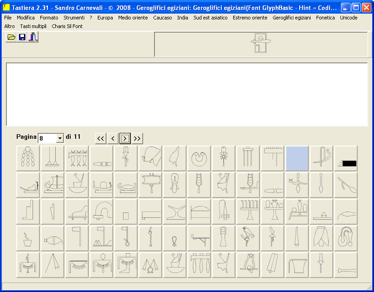The image size is (374, 292).
Task: Insert the solid black rectangle hieroglyph
Action: coord(346,158)
